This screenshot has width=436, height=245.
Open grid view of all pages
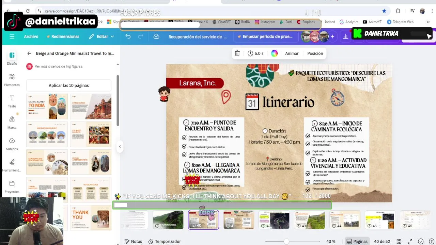tap(399, 241)
